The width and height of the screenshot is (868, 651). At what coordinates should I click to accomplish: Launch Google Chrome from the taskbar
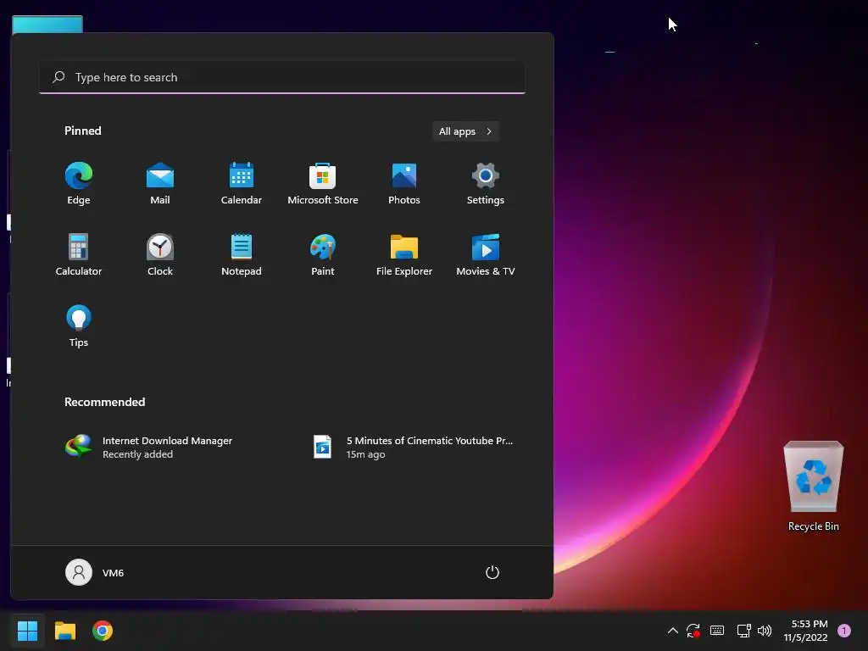click(103, 631)
